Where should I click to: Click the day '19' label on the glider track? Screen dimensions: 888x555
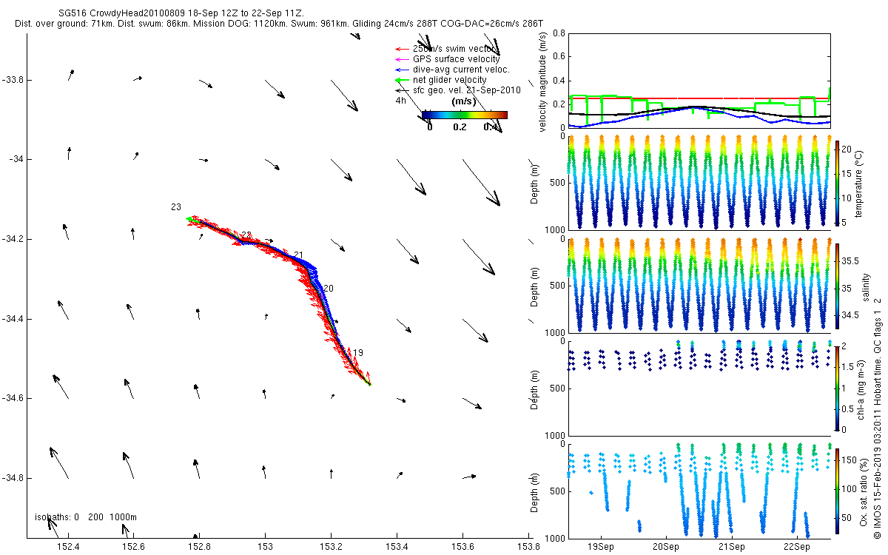click(358, 353)
